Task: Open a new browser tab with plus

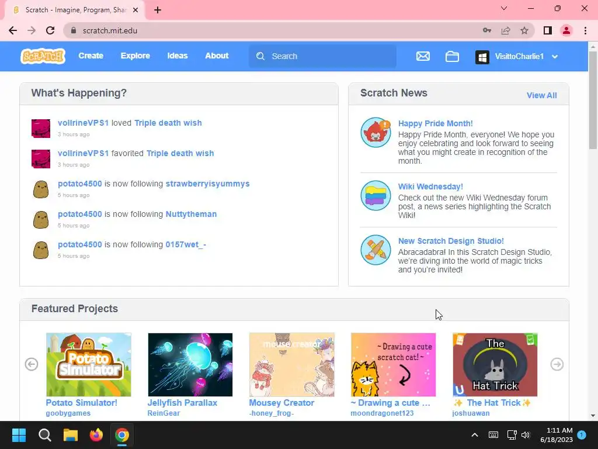Action: click(158, 10)
